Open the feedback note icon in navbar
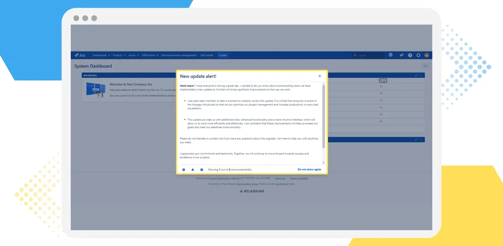This screenshot has width=503, height=246. point(391,55)
